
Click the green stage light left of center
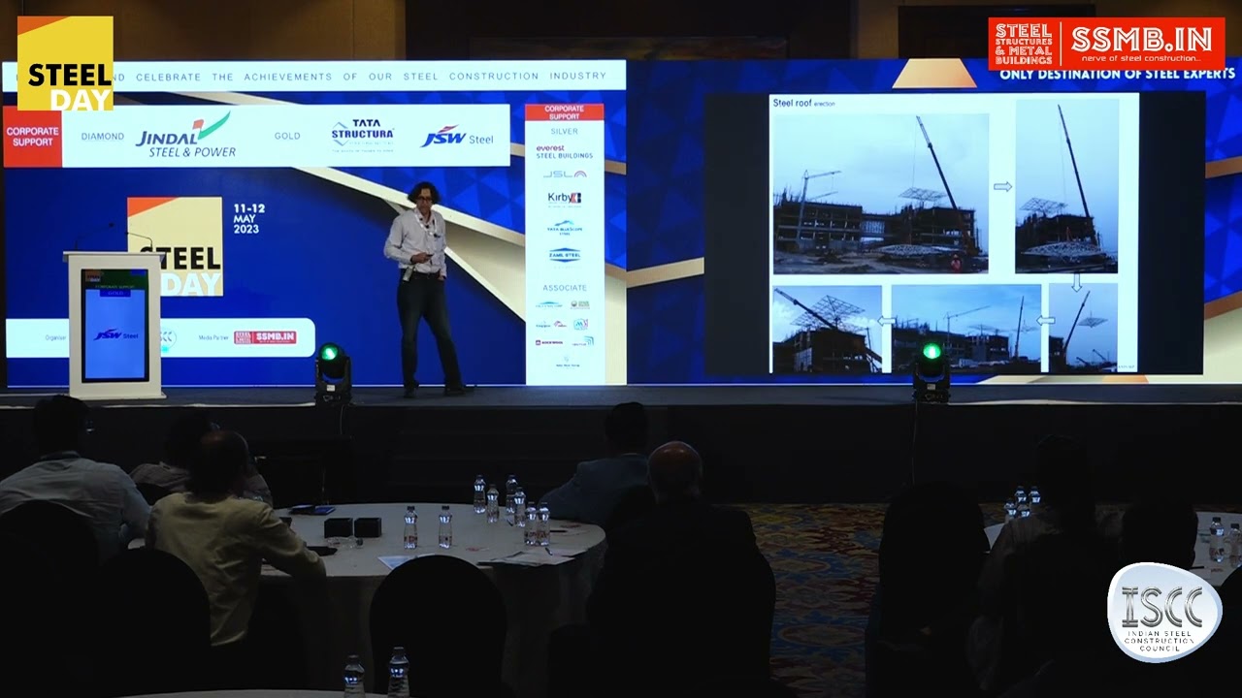(332, 373)
